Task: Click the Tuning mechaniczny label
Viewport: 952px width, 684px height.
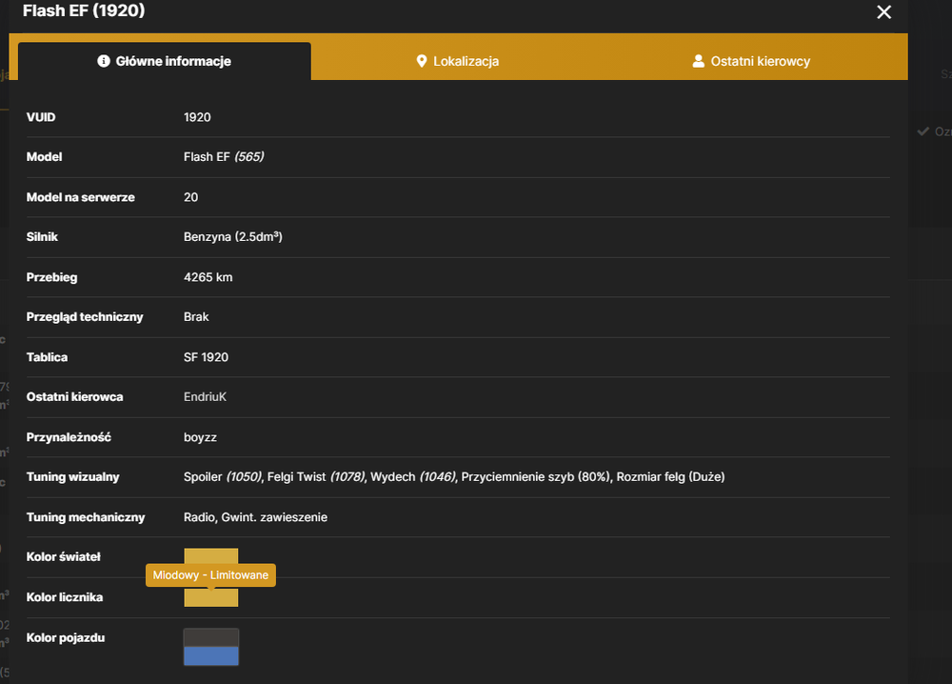Action: coord(86,517)
